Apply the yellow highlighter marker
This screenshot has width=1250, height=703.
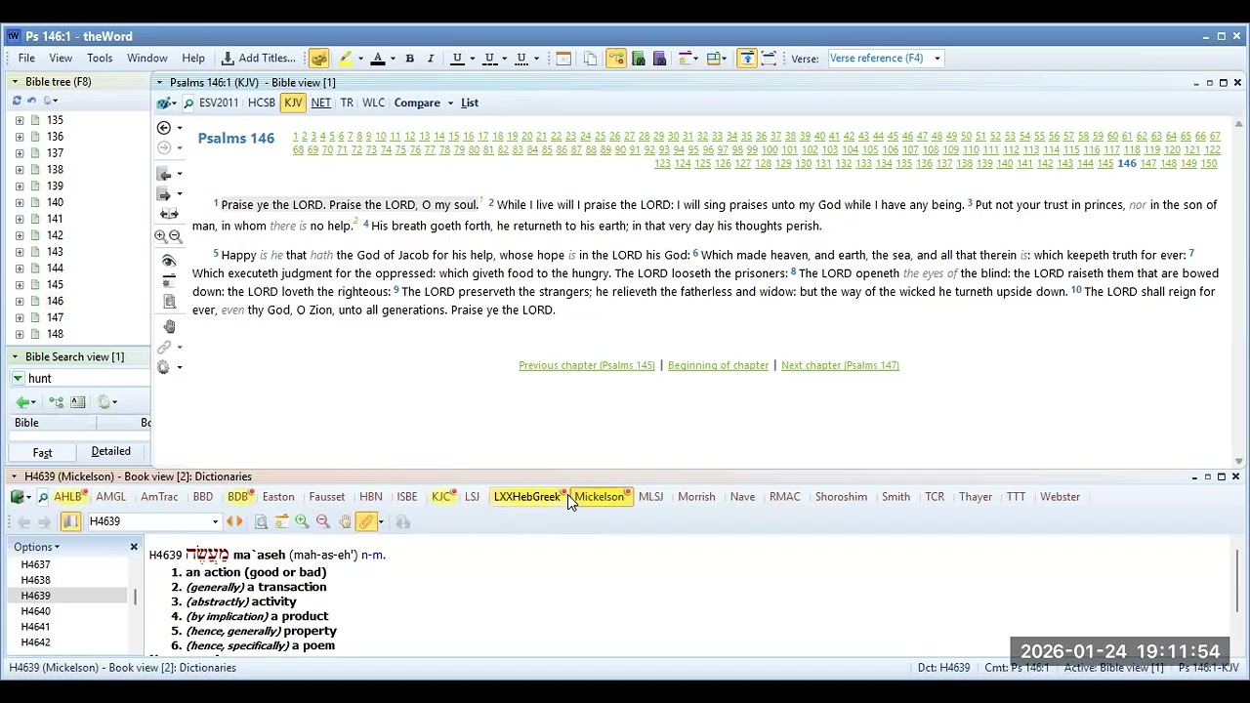[x=345, y=59]
